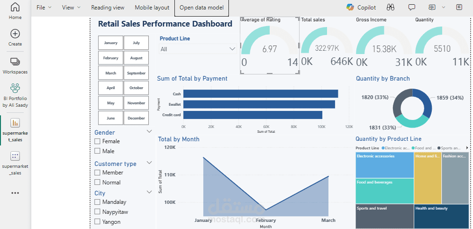Click the Ewallet bar in payment chart

click(x=259, y=104)
